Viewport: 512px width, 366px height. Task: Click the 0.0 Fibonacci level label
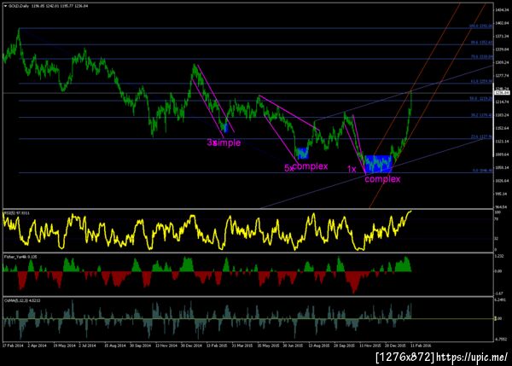[x=483, y=171]
